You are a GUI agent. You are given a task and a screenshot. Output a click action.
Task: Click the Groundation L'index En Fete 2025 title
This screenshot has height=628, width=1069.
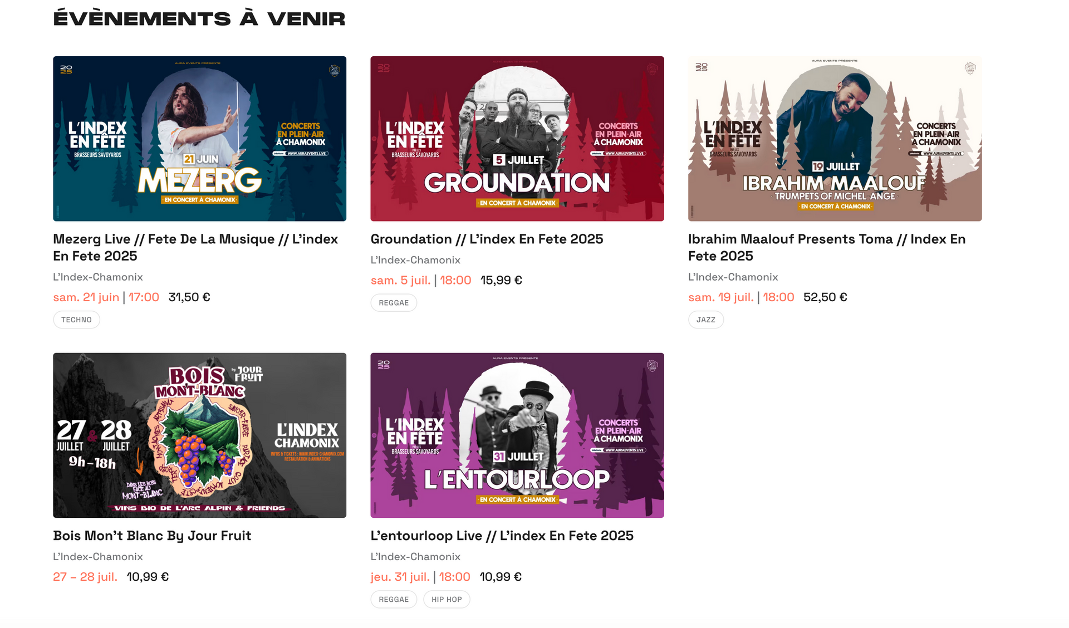[487, 239]
